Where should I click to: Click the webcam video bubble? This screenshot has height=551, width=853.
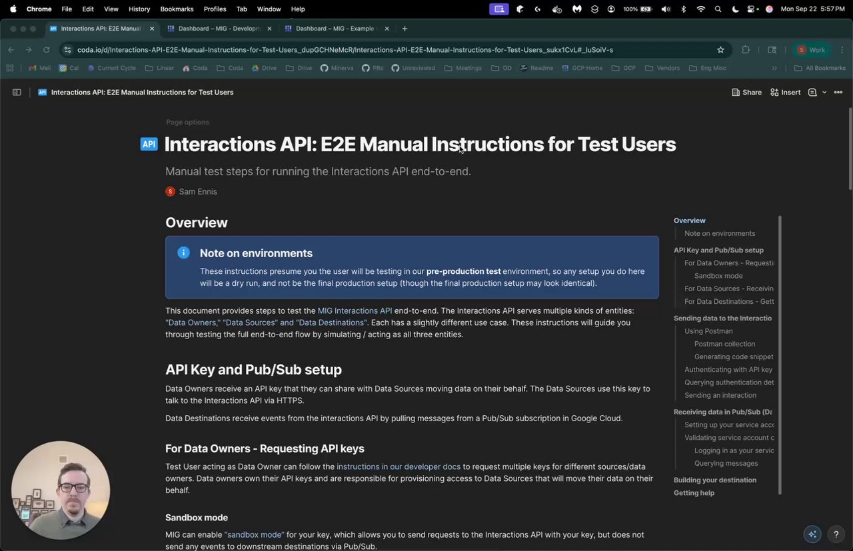point(61,490)
